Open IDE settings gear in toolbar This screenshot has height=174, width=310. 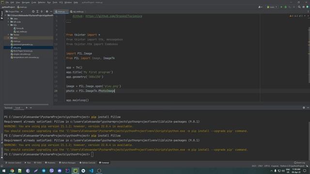(304, 7)
